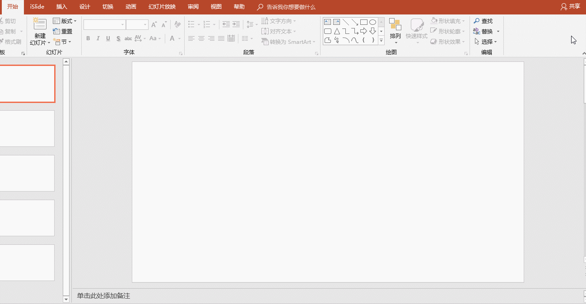The image size is (586, 304).
Task: Switch to the 动画 animations tab
Action: [131, 7]
